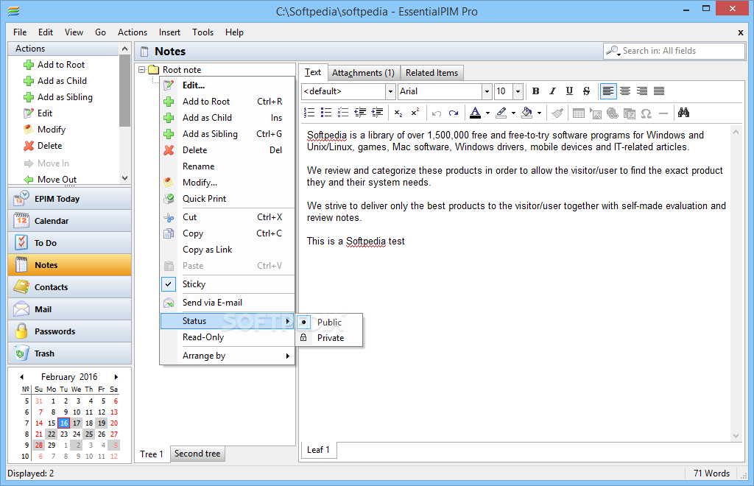Select Private status
Viewport: 754px width, 486px height.
[x=329, y=338]
